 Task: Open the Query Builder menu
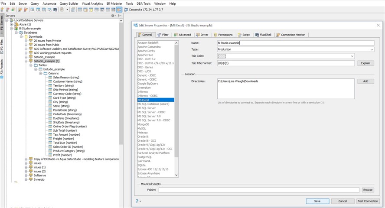point(69,3)
